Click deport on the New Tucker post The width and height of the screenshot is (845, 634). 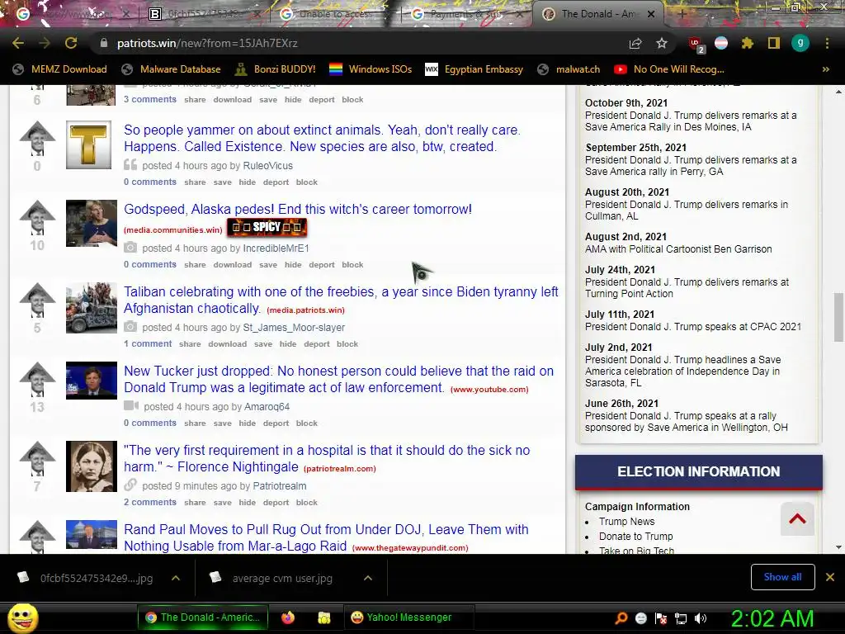coord(276,423)
